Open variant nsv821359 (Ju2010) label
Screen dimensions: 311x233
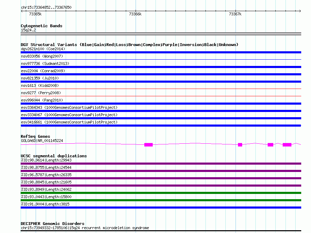(40, 78)
